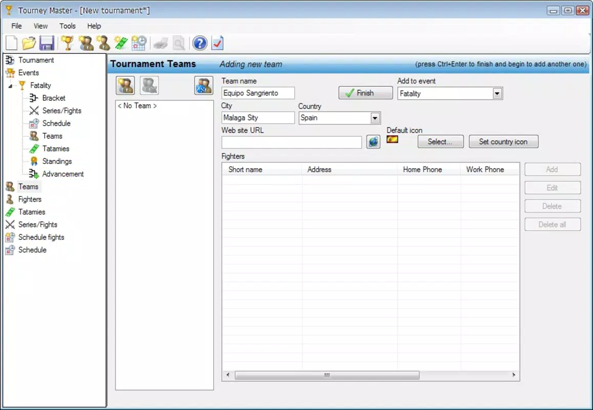Select the Fatality event in the tree
Screen dimensions: 593x410
[40, 86]
